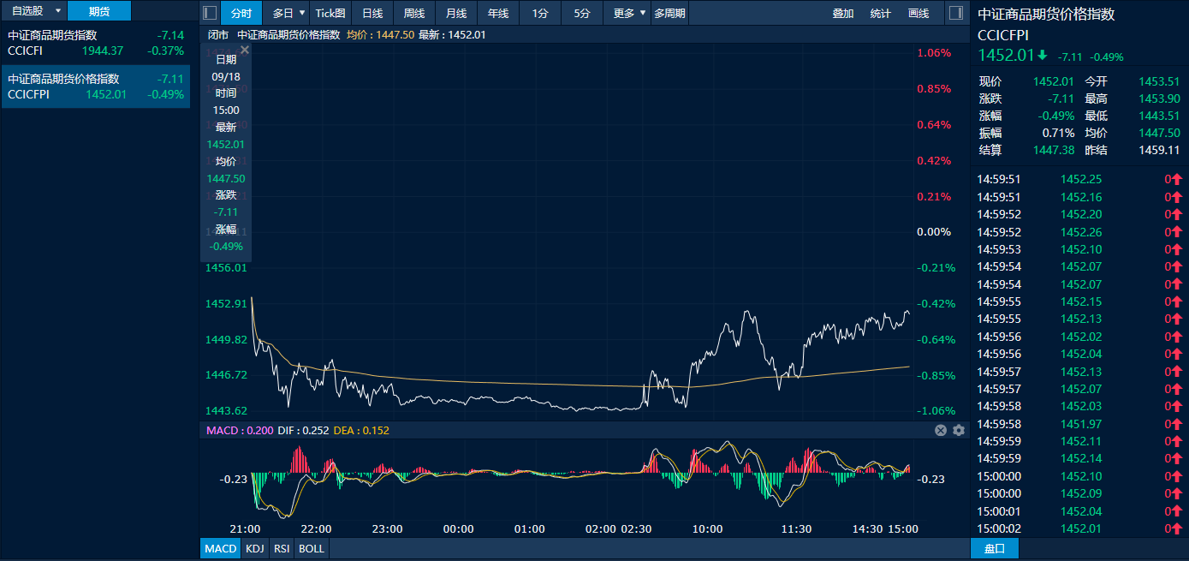The width and height of the screenshot is (1189, 561).
Task: Switch to the Tick图 view
Action: (330, 13)
